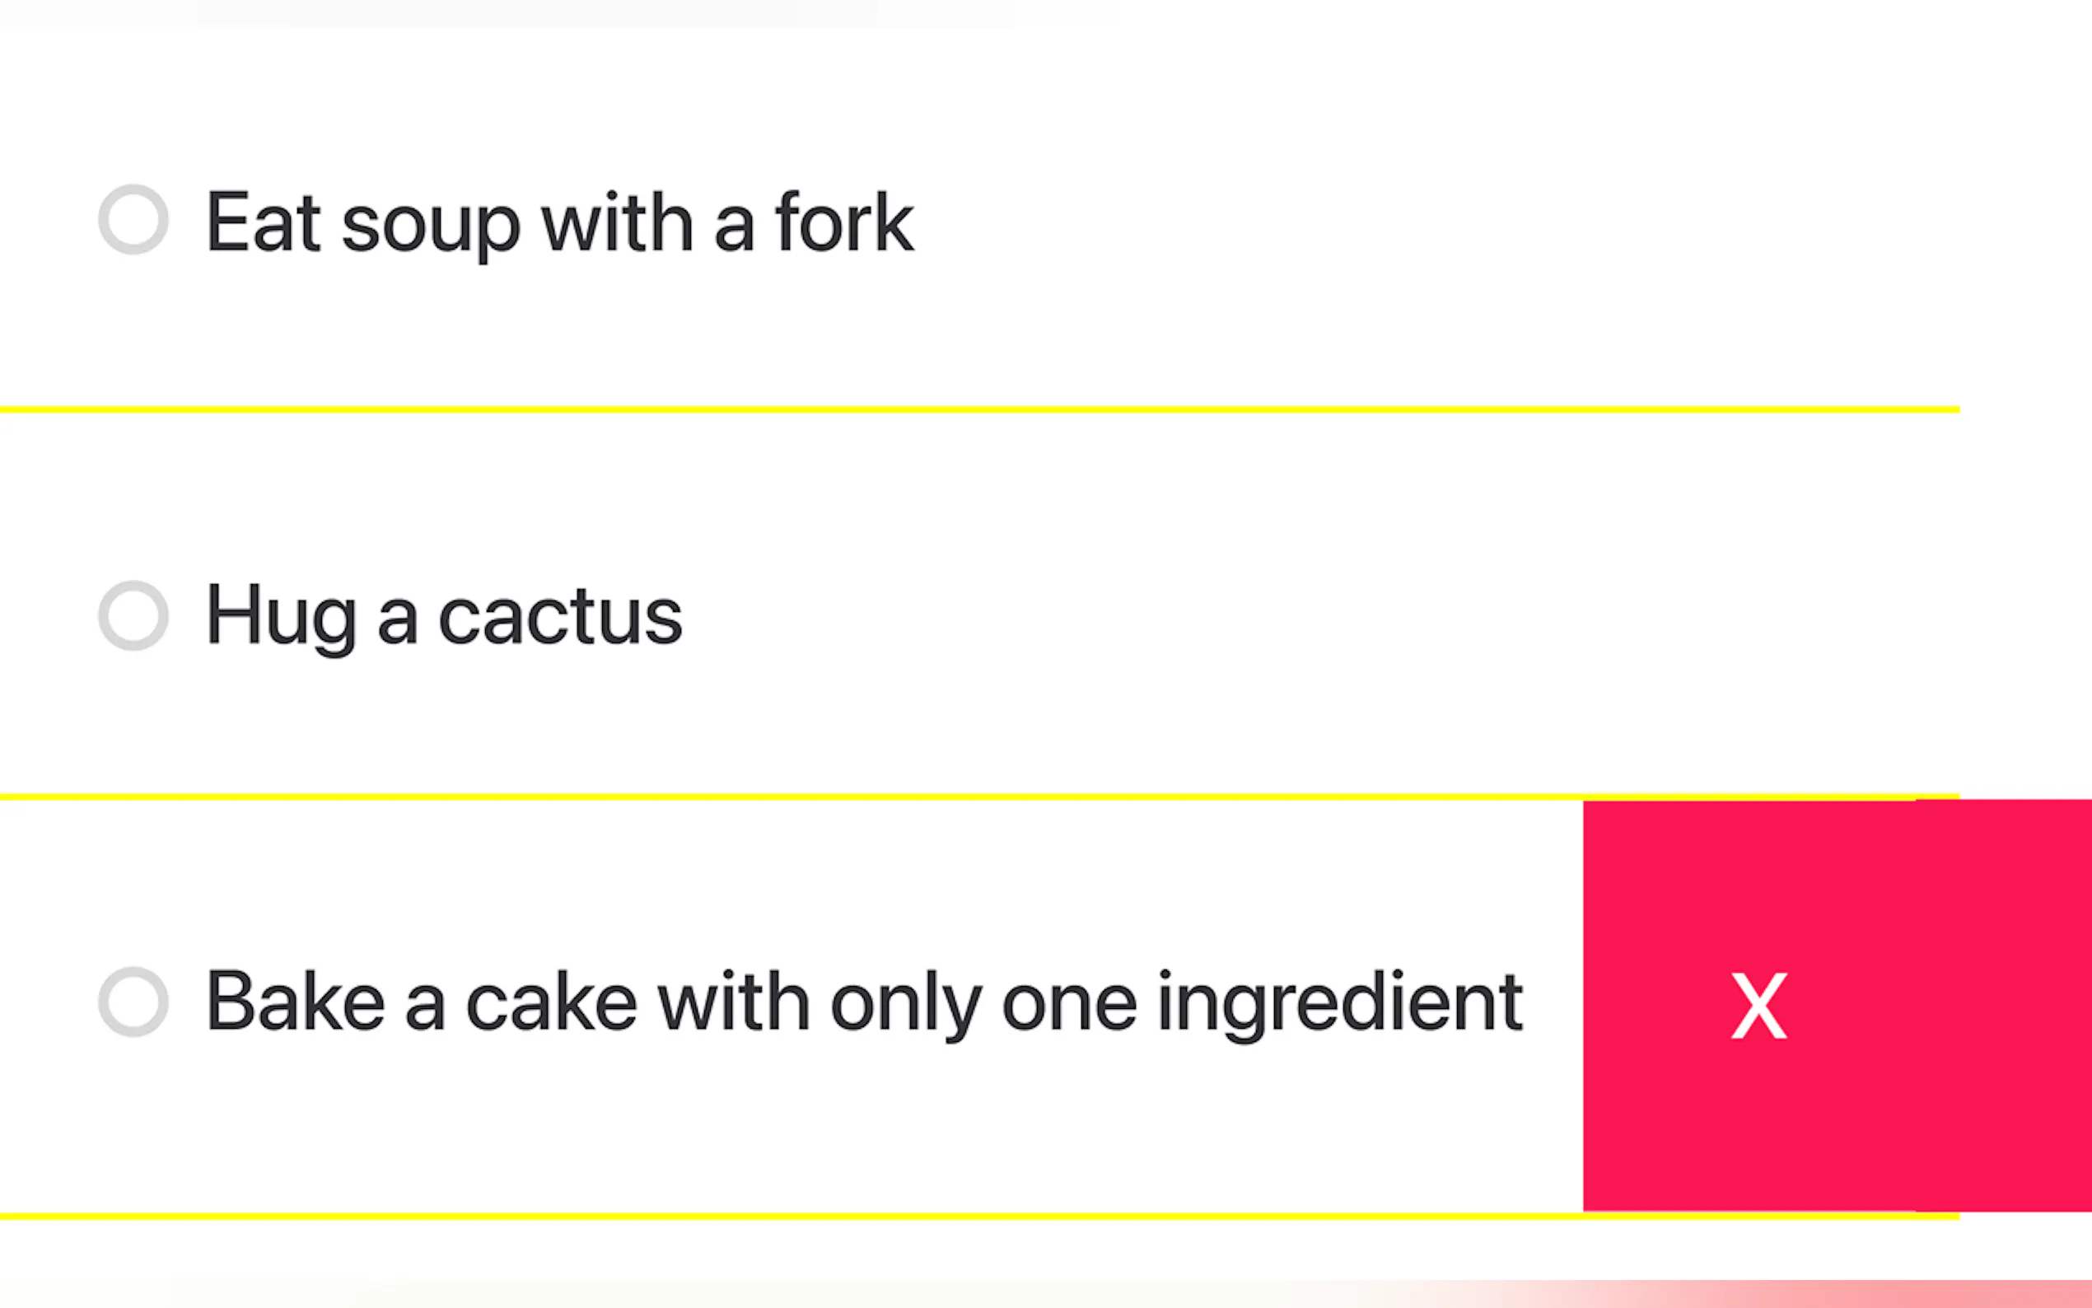Click the word "cactus" in second todo
Screen dimensions: 2092x1308
(560, 616)
